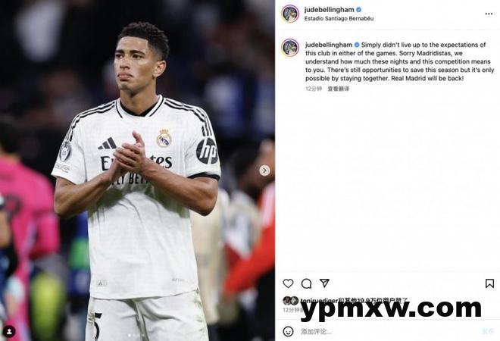Screen dimensions: 500x341
Task: Share the post using the paper plane icon
Action: click(x=324, y=283)
